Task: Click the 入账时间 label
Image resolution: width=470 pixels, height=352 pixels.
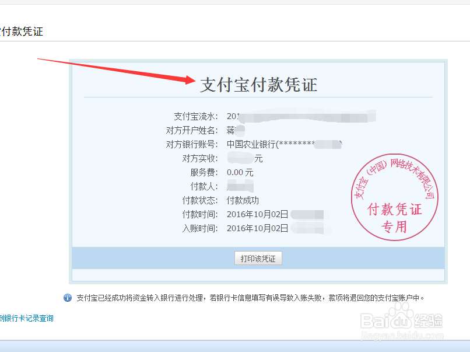Action: point(200,228)
